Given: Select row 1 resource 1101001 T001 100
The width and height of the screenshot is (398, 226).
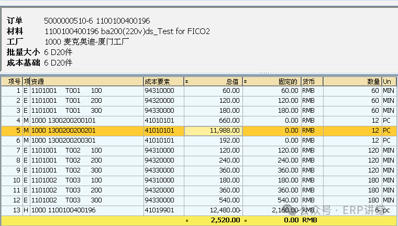Looking at the screenshot, I should [x=87, y=91].
